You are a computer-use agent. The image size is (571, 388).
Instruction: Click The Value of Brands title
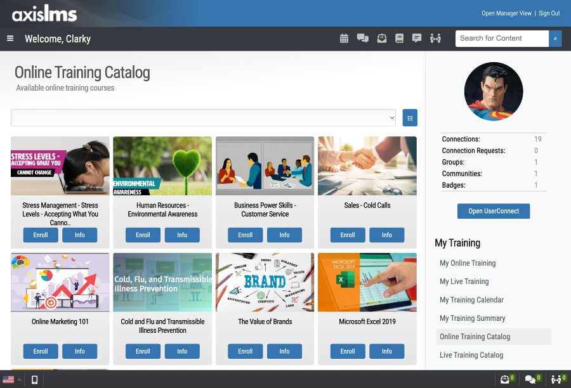click(265, 322)
